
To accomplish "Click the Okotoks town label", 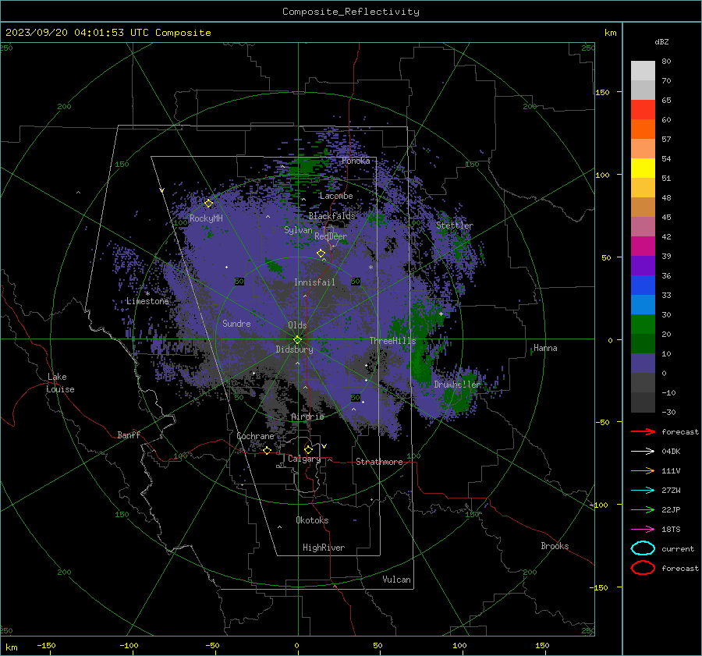I will [x=312, y=520].
